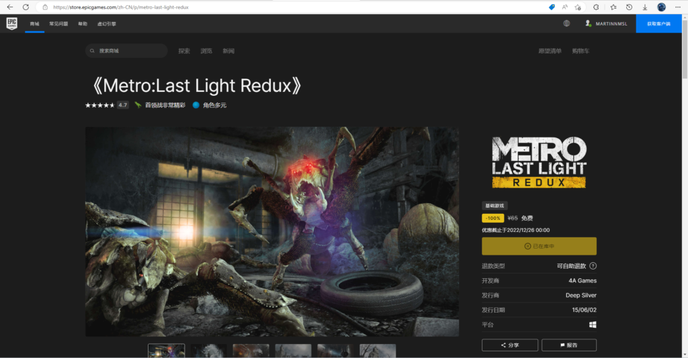The width and height of the screenshot is (688, 358).
Task: Open 虚幻引擎 Unreal Engine menu item
Action: pos(107,23)
